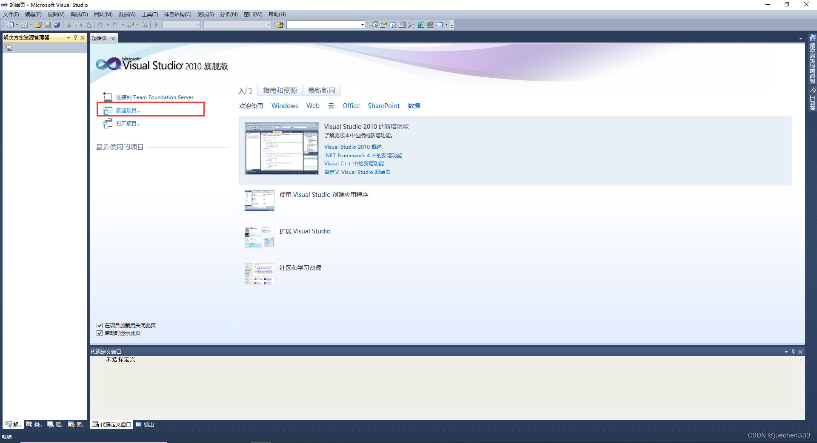This screenshot has width=817, height=443.
Task: Click the Paste clipboard icon
Action: point(88,25)
